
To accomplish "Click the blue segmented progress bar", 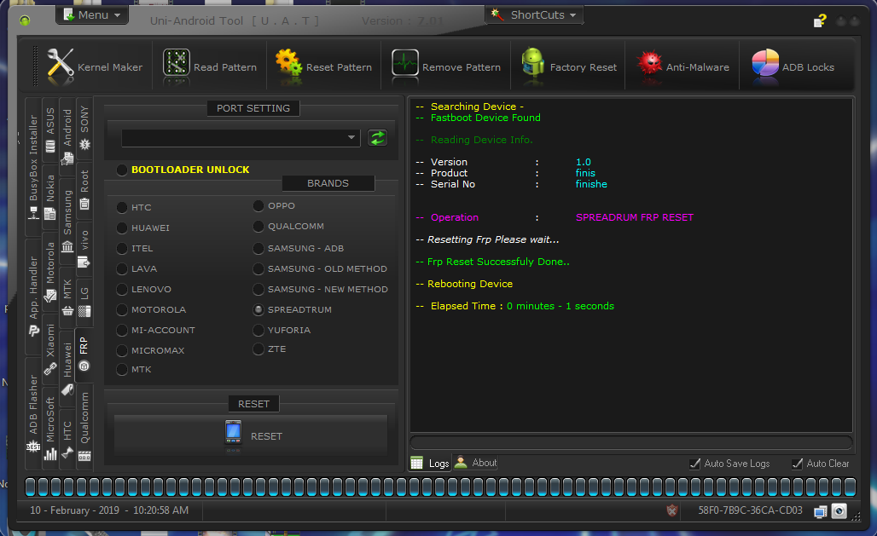I will (x=441, y=487).
